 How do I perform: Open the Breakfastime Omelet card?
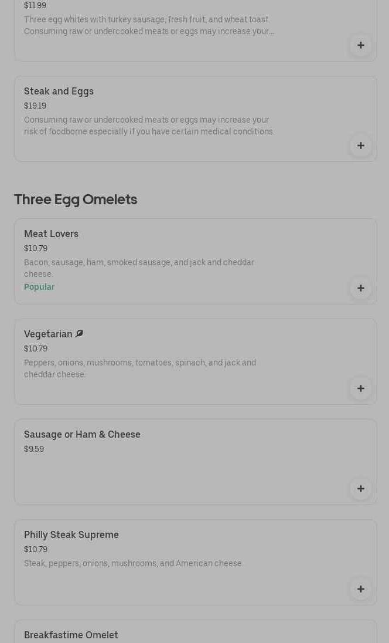pyautogui.click(x=195, y=631)
